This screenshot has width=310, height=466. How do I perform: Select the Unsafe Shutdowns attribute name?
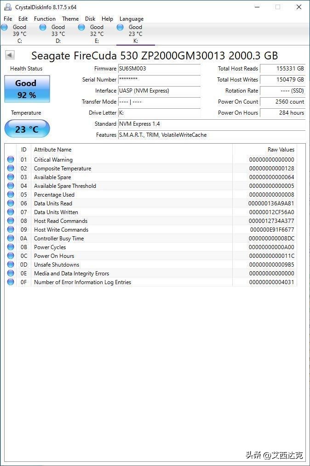pos(57,265)
